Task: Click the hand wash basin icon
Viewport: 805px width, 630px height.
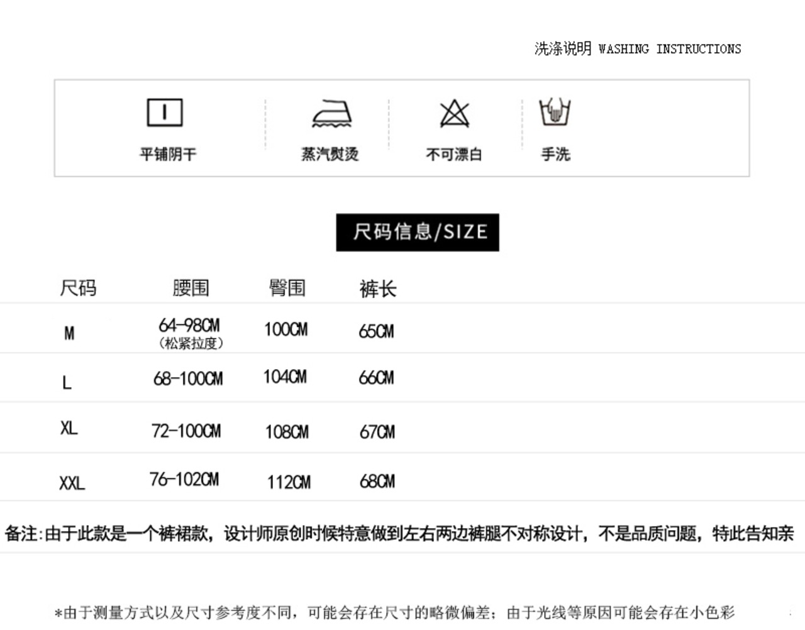Action: pyautogui.click(x=555, y=112)
